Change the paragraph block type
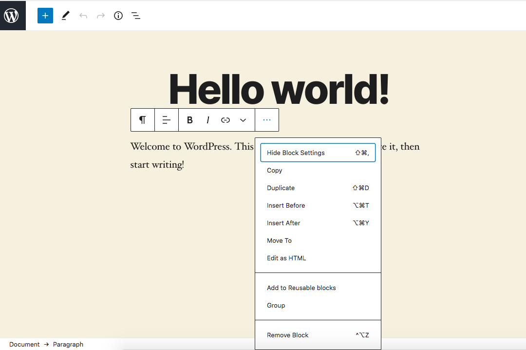 (142, 120)
